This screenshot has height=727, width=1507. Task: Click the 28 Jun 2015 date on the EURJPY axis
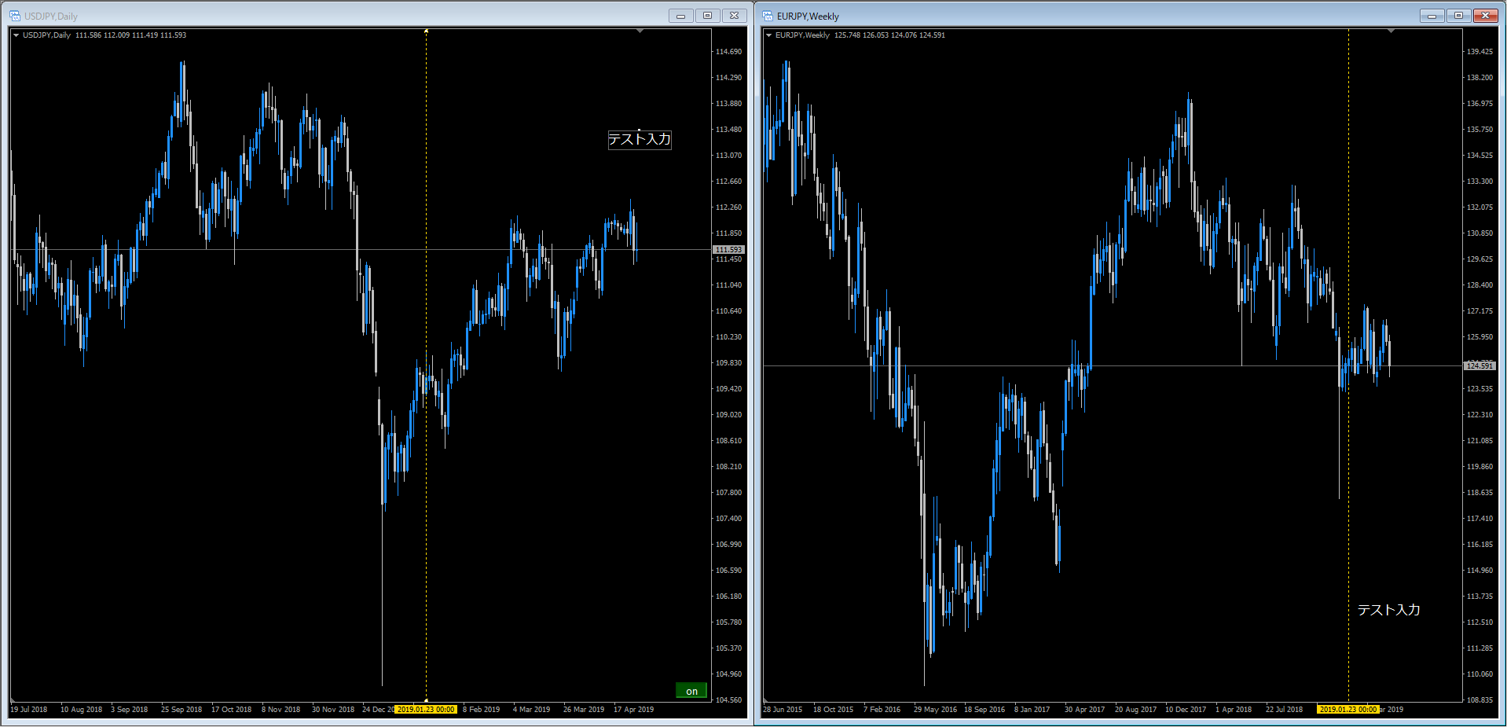[x=783, y=710]
